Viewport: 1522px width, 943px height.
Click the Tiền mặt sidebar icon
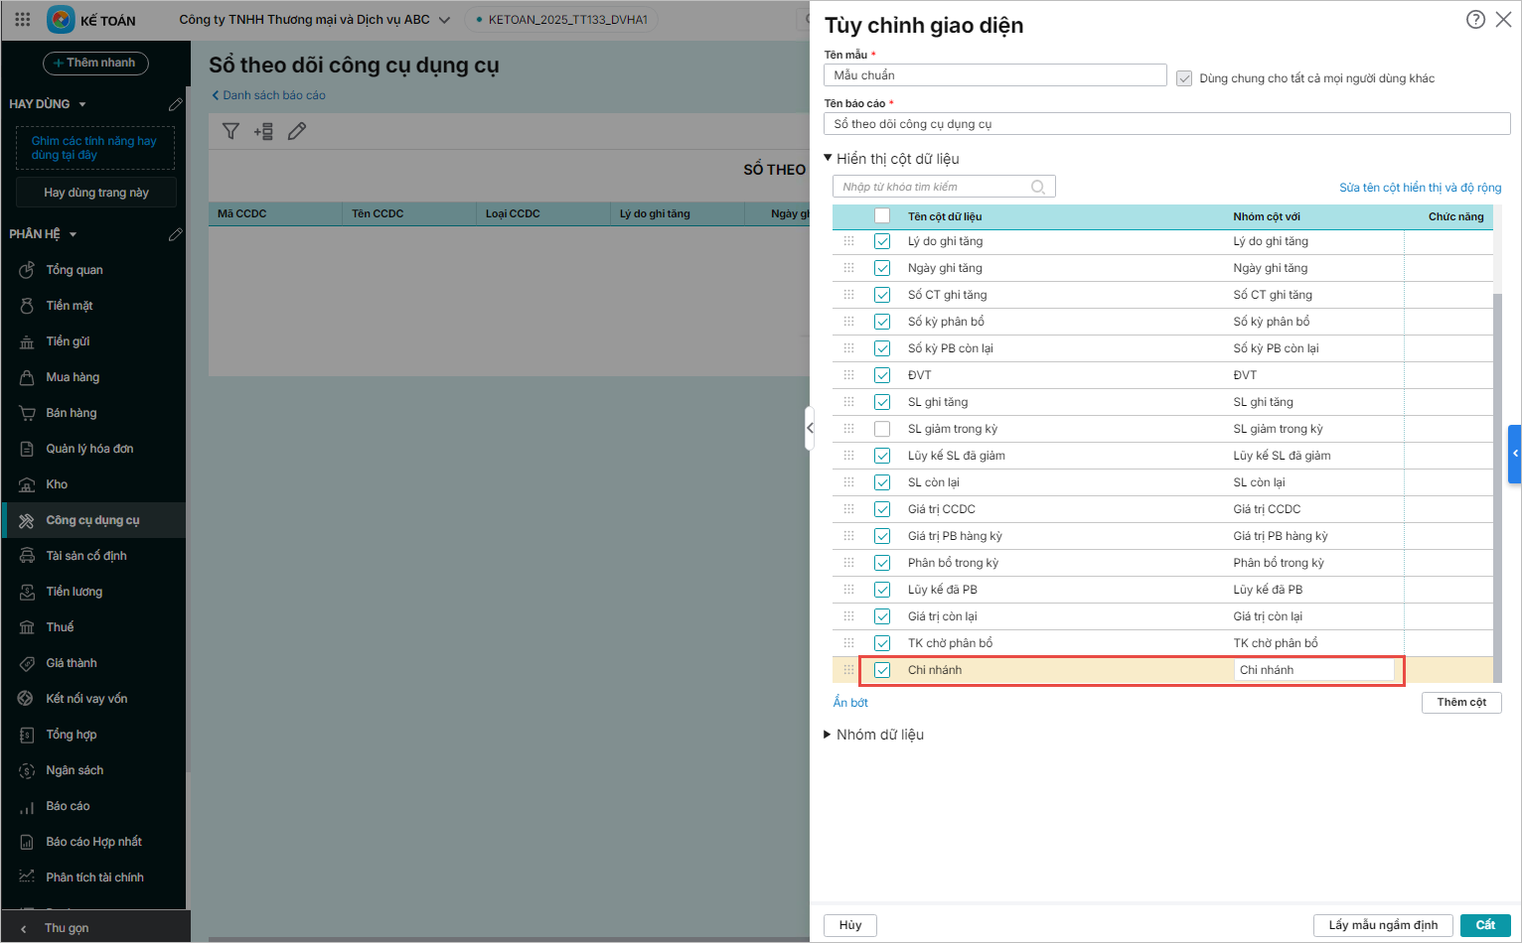[27, 306]
